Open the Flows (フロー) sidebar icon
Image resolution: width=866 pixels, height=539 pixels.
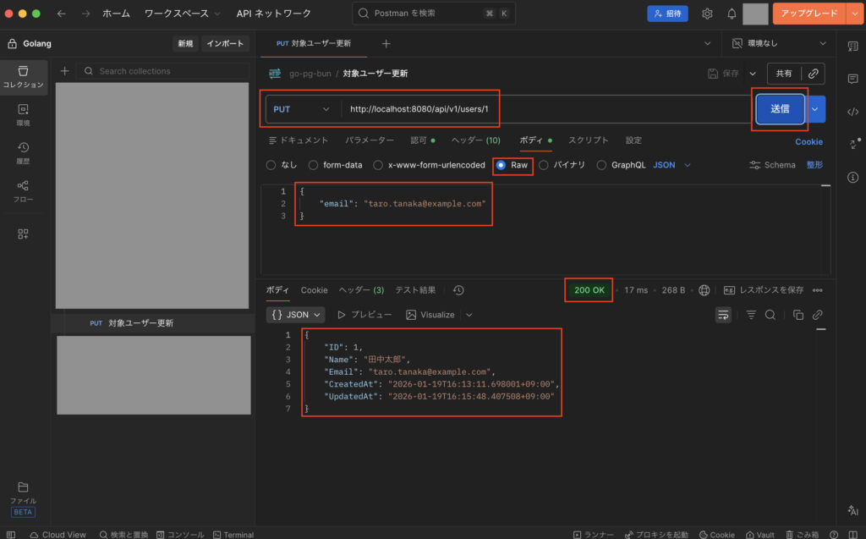23,191
